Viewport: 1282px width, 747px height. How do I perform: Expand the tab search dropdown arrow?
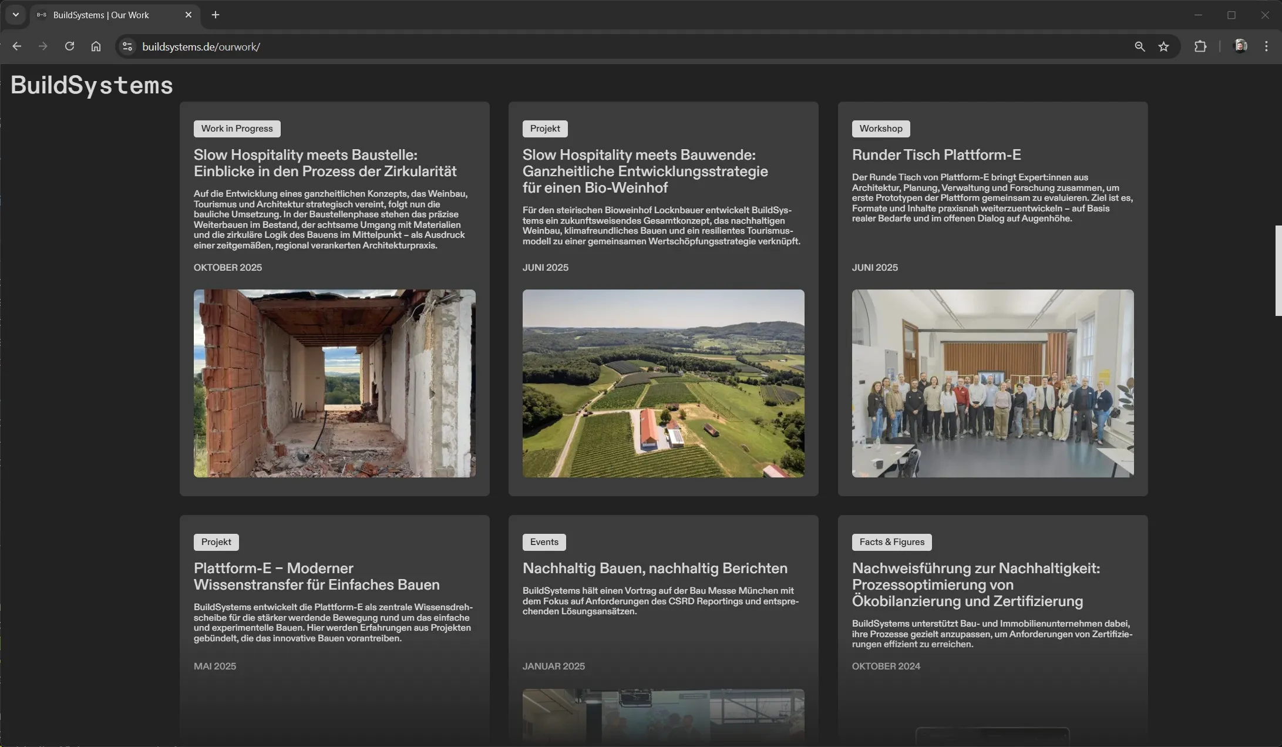point(16,15)
